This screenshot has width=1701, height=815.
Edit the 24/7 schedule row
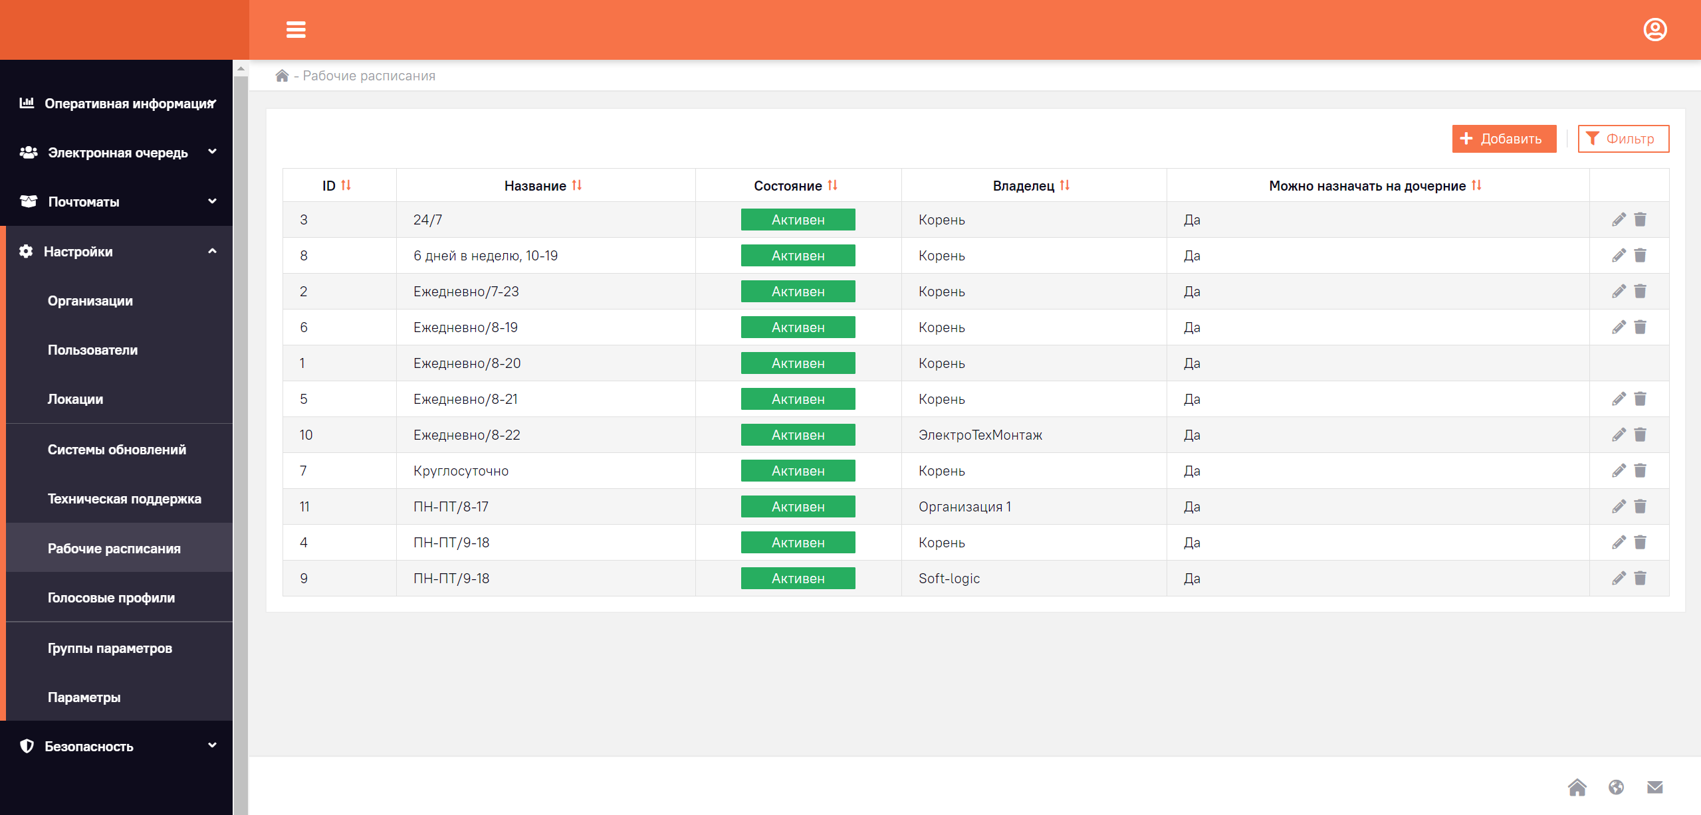pos(1619,219)
